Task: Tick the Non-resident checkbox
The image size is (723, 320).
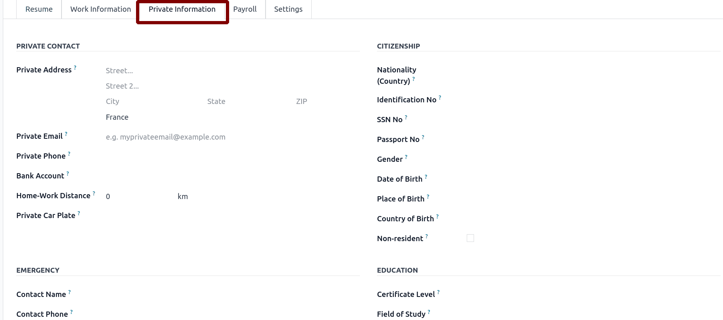Action: [x=470, y=238]
